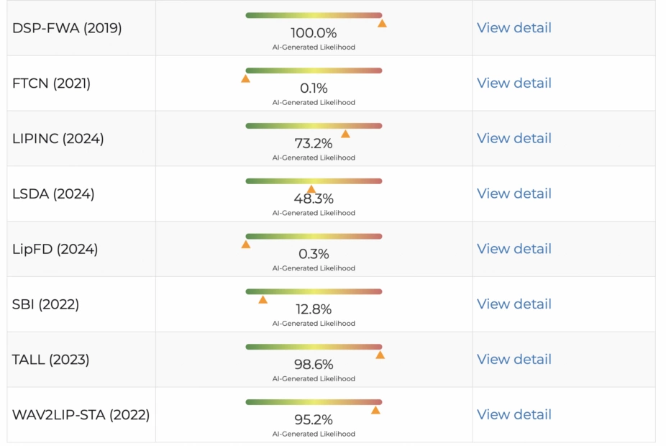The image size is (666, 446).
Task: Open View detail for DSP-FWA (2019)
Action: click(514, 28)
